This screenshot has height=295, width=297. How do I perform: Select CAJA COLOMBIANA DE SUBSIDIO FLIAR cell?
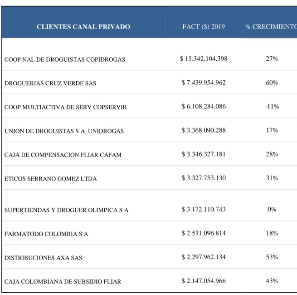coord(63,282)
